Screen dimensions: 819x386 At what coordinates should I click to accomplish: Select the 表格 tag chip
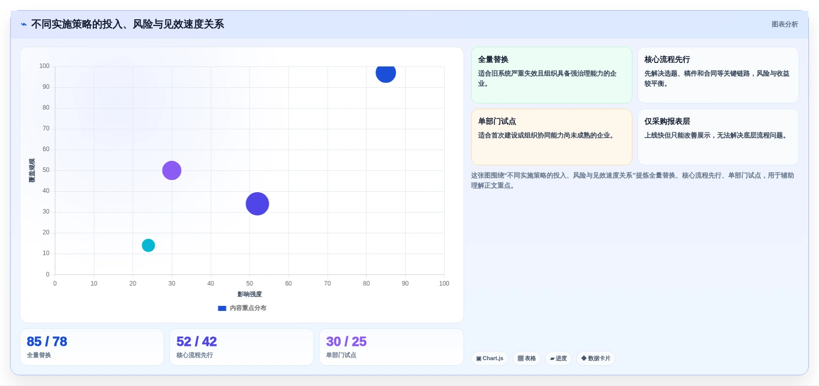pyautogui.click(x=527, y=359)
